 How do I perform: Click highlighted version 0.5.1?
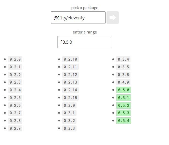click(123, 98)
